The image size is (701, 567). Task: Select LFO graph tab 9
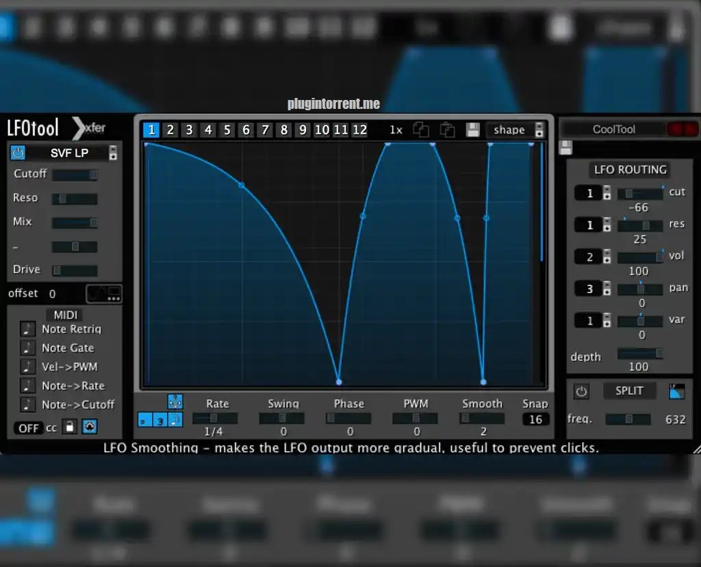[303, 129]
